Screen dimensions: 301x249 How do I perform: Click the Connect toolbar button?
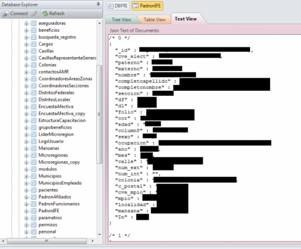pyautogui.click(x=16, y=14)
